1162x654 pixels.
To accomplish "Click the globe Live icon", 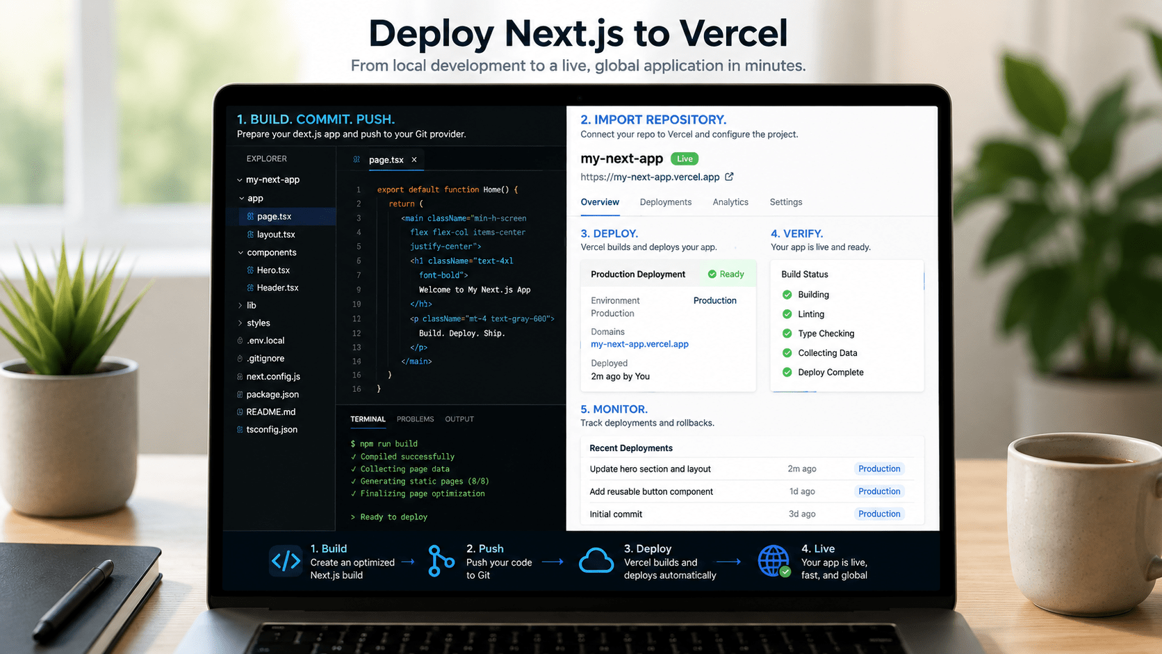I will tap(774, 561).
